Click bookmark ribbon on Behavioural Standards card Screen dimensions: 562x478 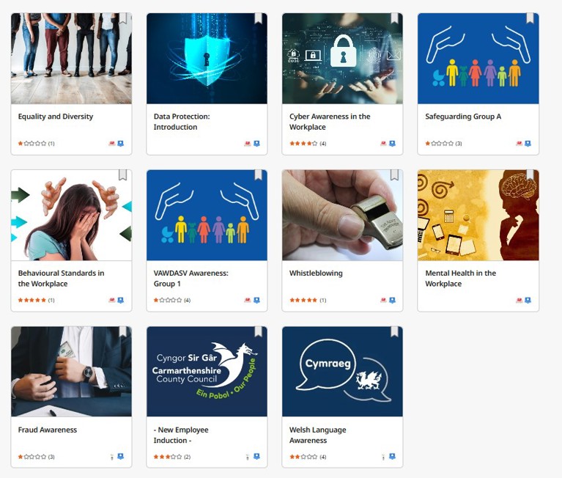tap(123, 175)
